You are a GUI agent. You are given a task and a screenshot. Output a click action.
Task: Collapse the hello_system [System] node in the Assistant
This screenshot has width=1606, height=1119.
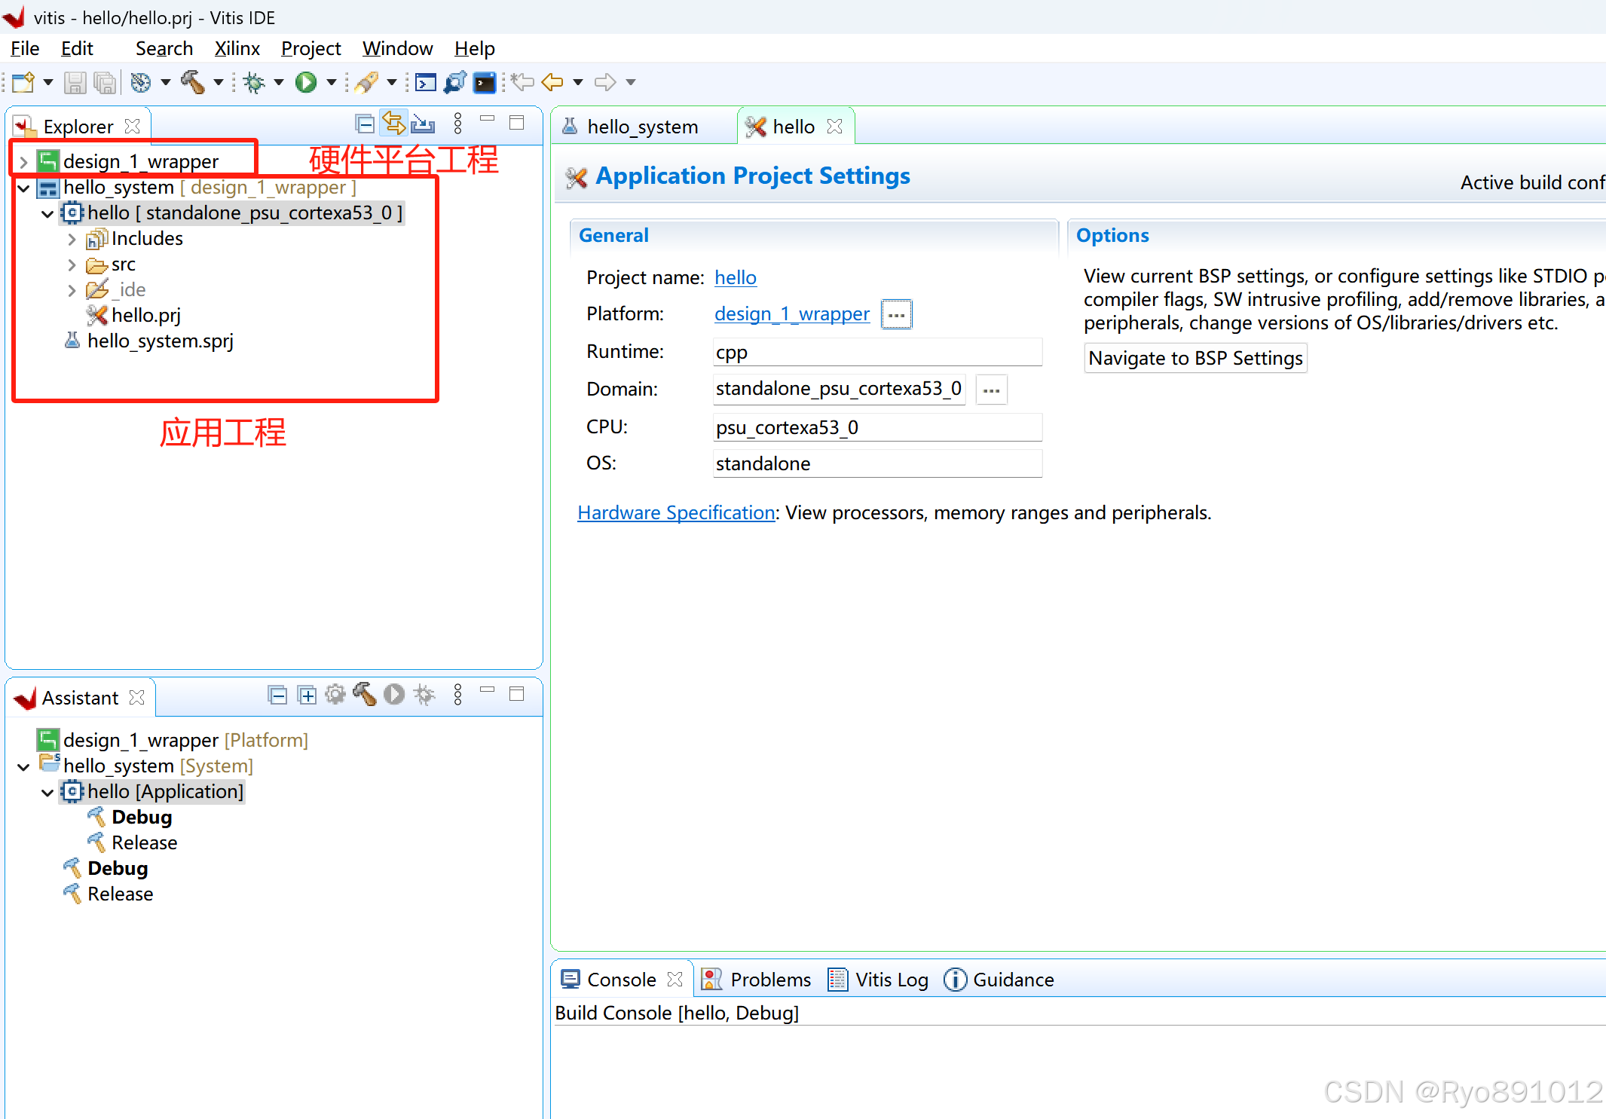pos(23,766)
